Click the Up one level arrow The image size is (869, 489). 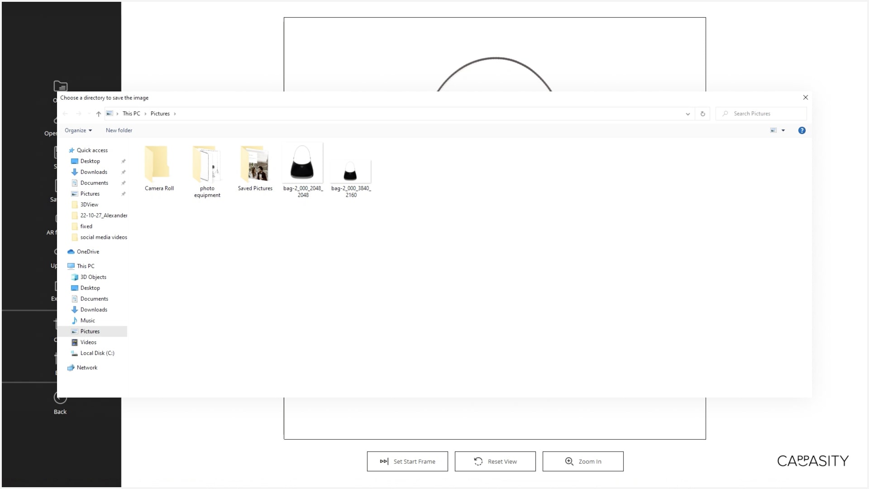(x=98, y=114)
